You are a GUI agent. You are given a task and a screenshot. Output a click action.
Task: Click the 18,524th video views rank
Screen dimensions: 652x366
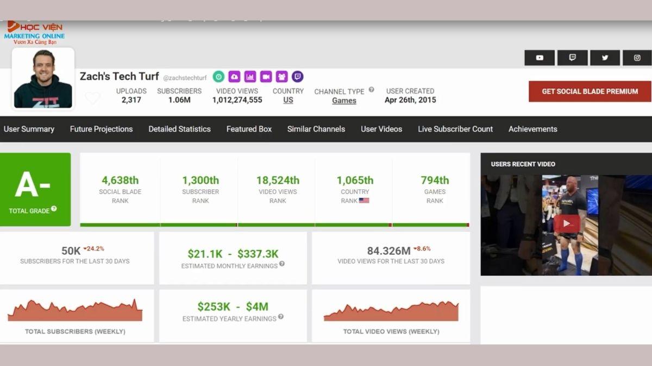pyautogui.click(x=278, y=180)
